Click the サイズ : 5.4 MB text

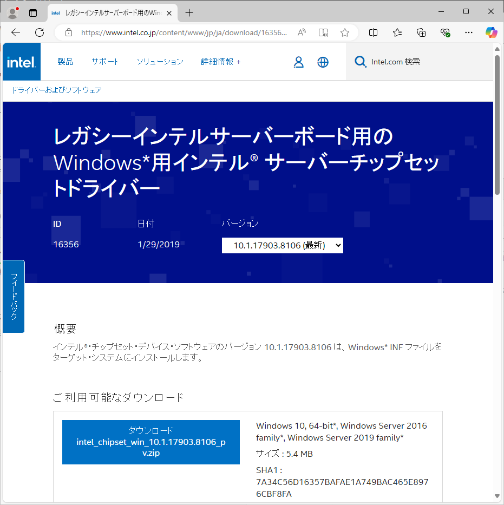(x=284, y=454)
